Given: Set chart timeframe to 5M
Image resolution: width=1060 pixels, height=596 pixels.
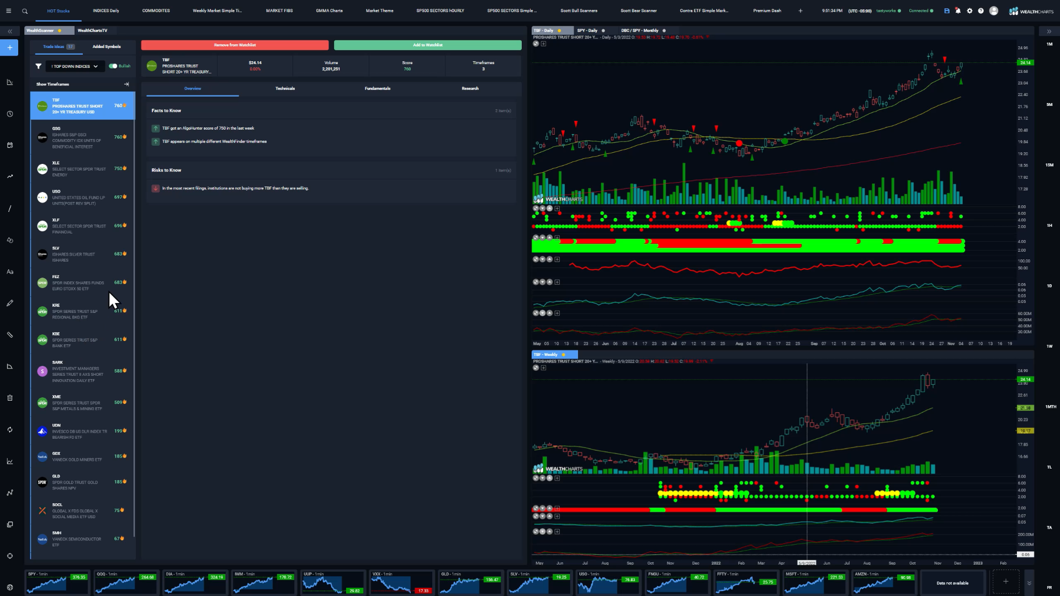Looking at the screenshot, I should 1049,104.
